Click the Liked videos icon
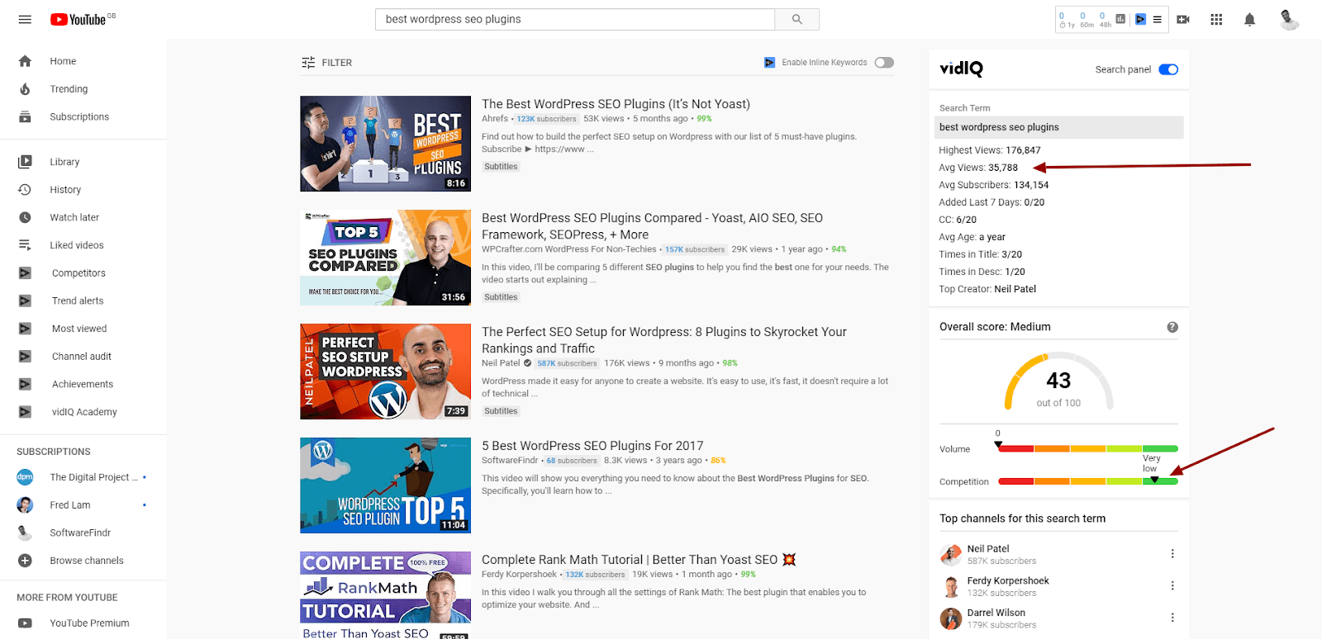Image resolution: width=1322 pixels, height=639 pixels. click(25, 245)
